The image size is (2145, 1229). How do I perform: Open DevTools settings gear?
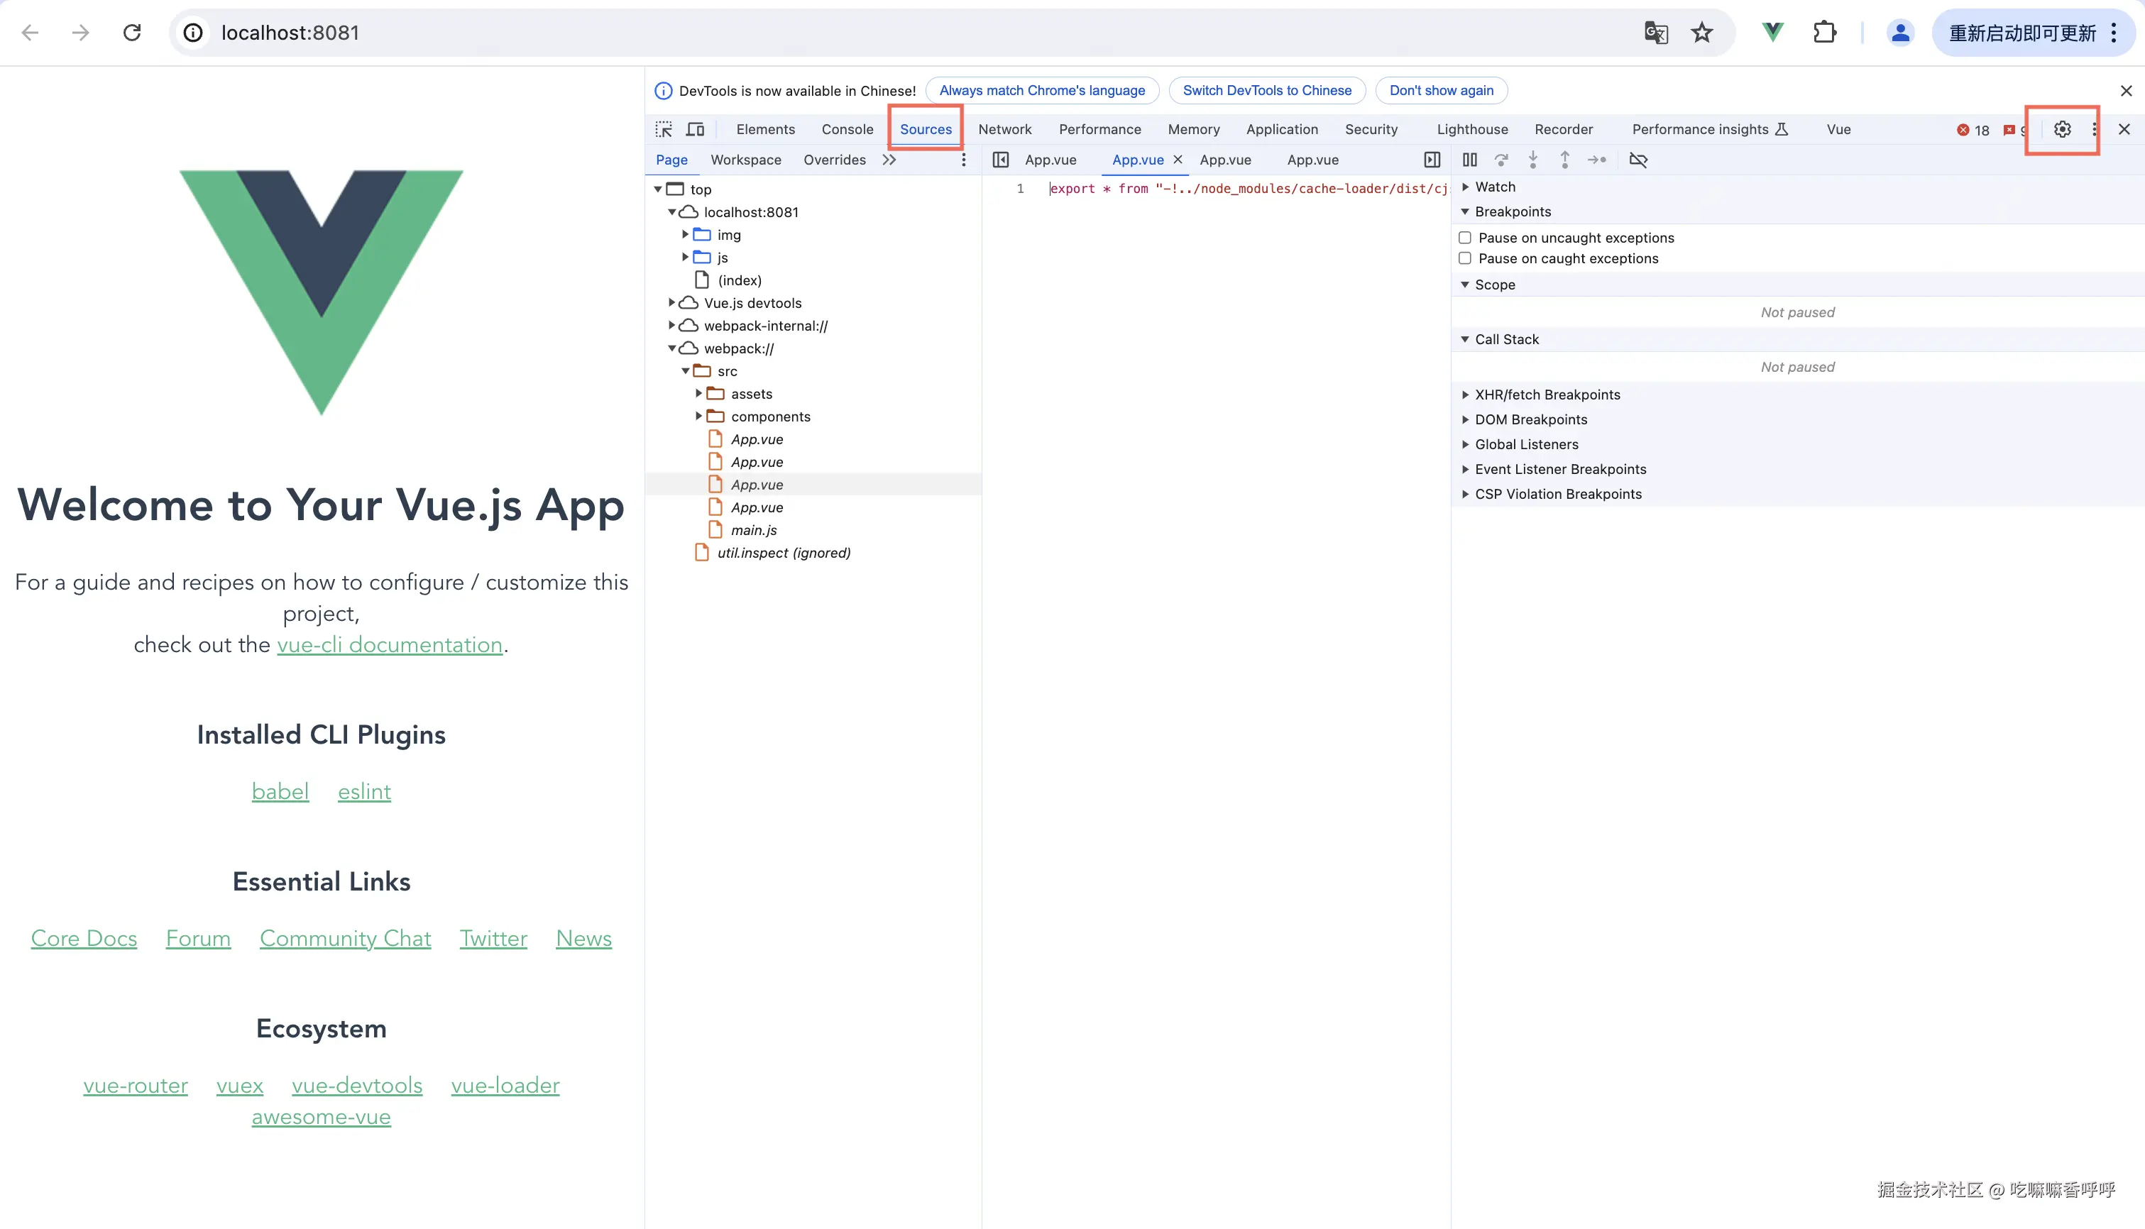click(x=2061, y=129)
